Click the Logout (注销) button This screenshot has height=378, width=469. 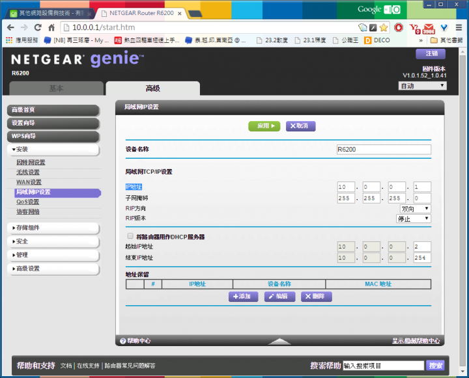[431, 54]
